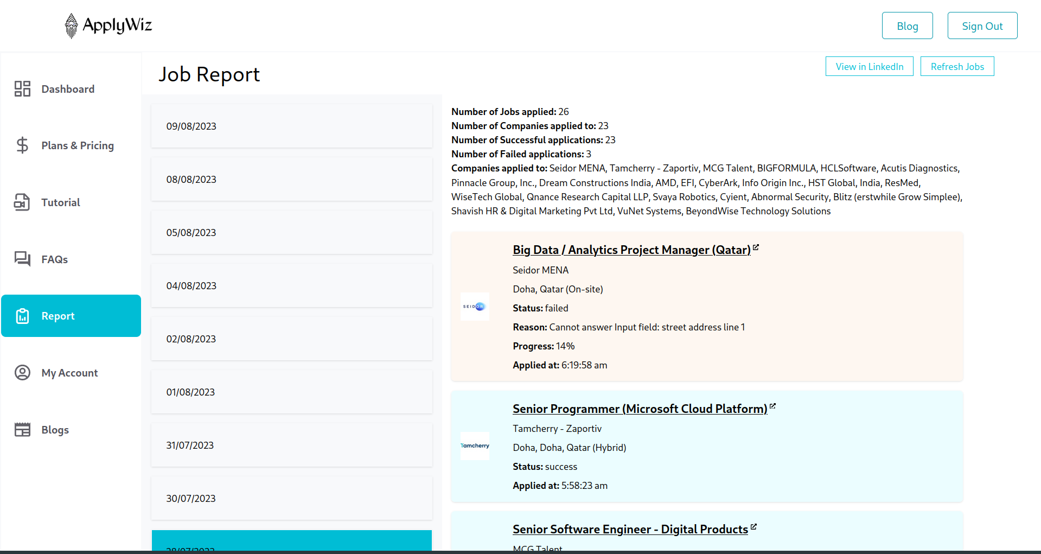The height and width of the screenshot is (554, 1041).
Task: Open Big Data / Analytics Project Manager link
Action: pyautogui.click(x=631, y=250)
